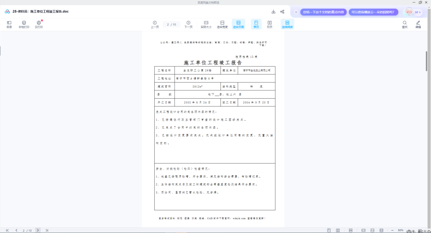Screen dimensions: 431x233
Task: Go to next page with 下一页
Action: point(188,25)
